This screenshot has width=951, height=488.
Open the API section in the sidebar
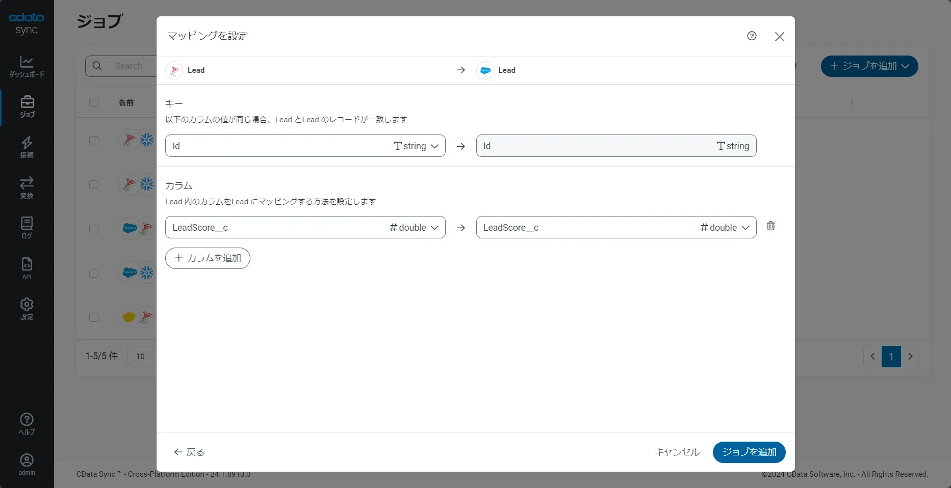coord(27,267)
